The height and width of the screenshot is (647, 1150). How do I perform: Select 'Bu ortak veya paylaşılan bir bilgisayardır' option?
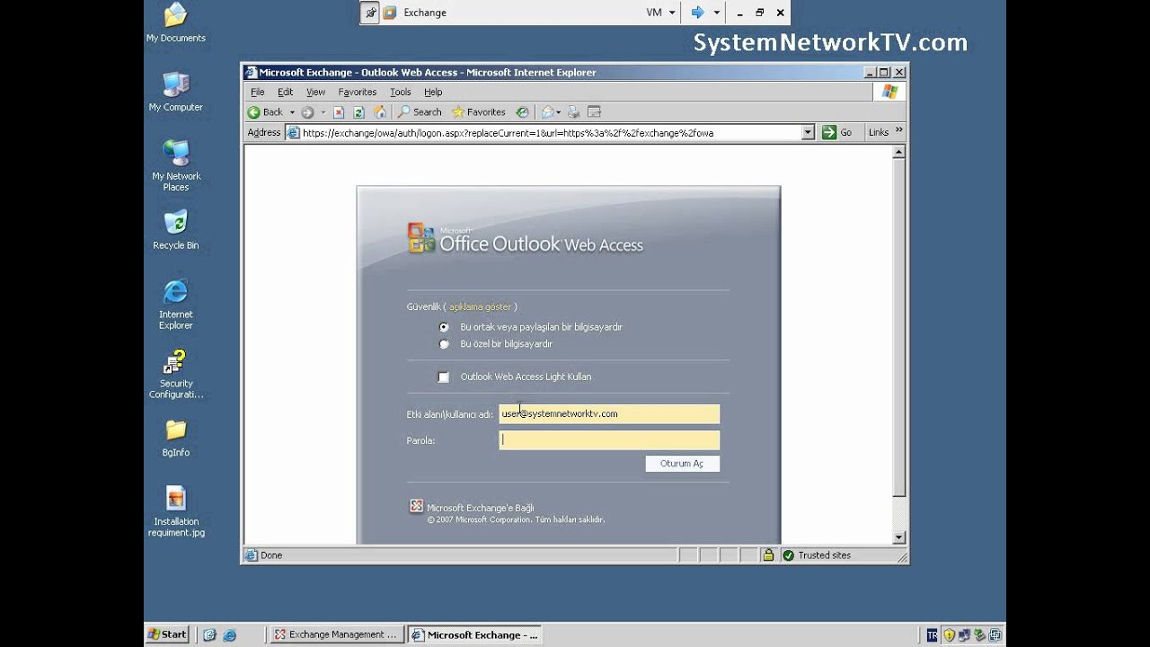click(x=444, y=327)
